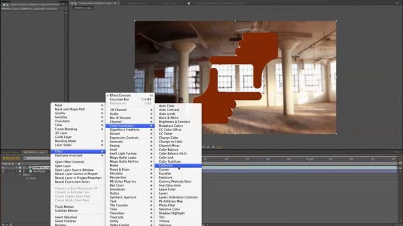Open the Expression Controls submenu

click(130, 137)
